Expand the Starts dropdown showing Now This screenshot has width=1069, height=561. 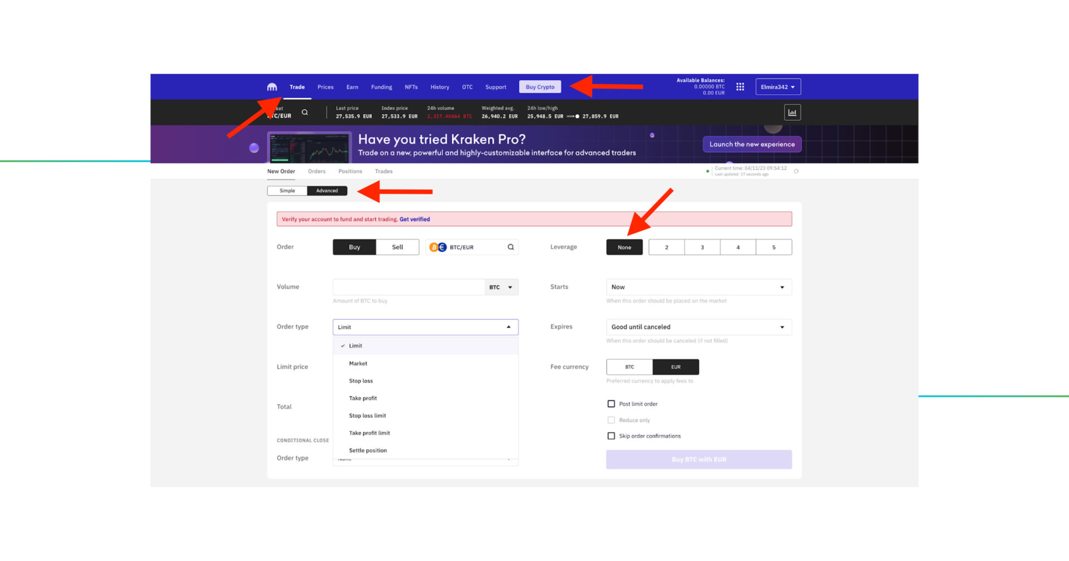[698, 287]
